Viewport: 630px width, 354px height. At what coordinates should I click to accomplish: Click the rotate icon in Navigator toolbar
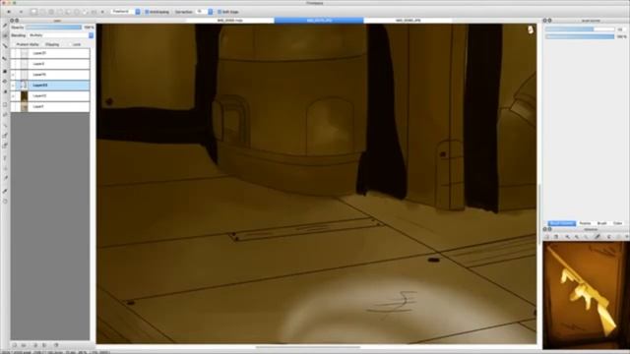point(608,237)
